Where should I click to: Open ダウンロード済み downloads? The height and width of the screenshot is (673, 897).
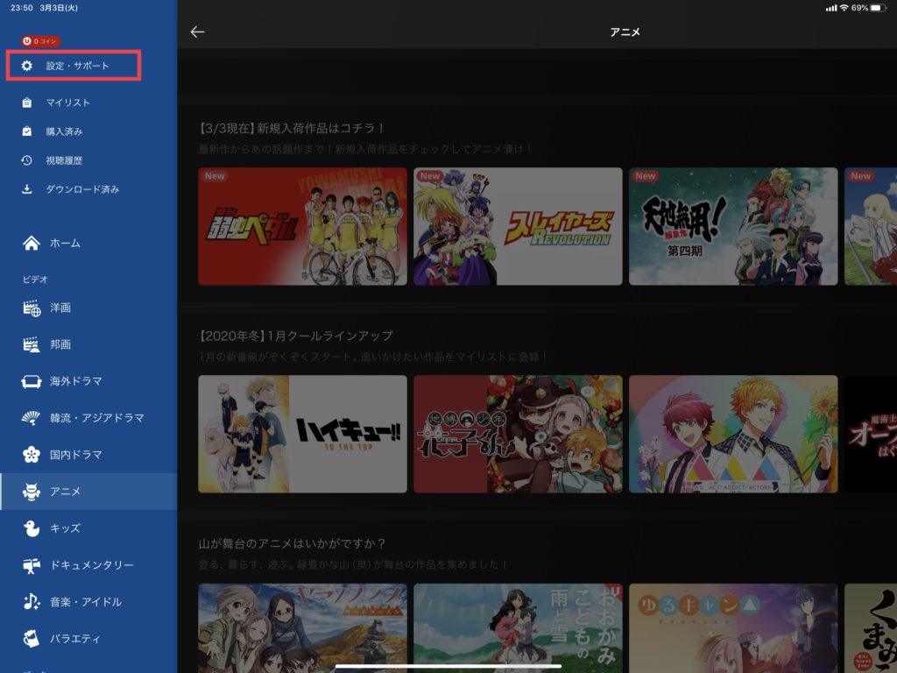pos(82,189)
